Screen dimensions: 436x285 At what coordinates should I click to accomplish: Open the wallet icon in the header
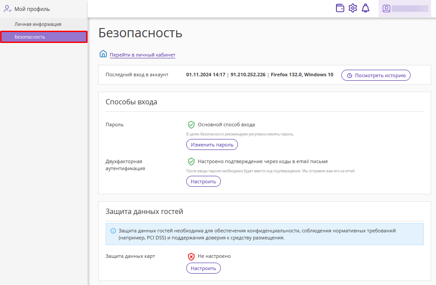click(340, 8)
